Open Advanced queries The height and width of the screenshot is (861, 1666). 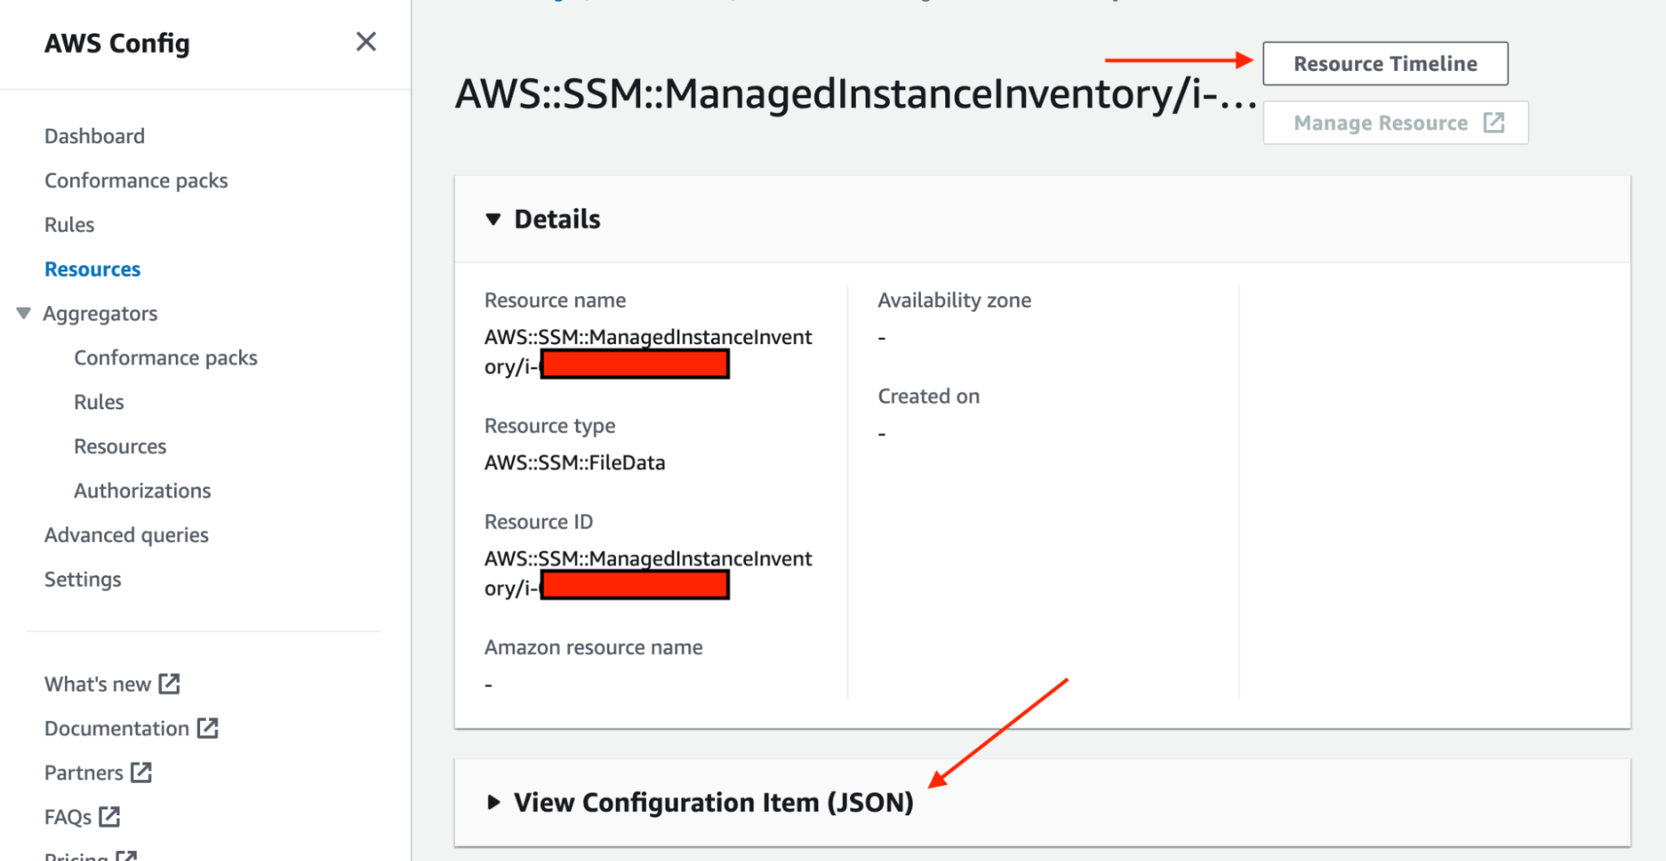pyautogui.click(x=126, y=534)
